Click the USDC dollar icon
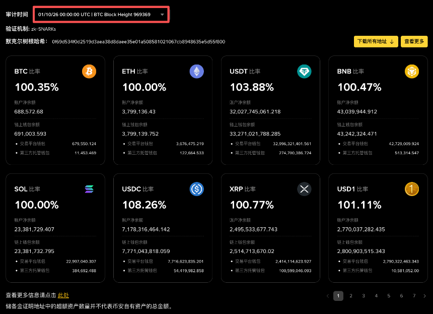 click(197, 189)
